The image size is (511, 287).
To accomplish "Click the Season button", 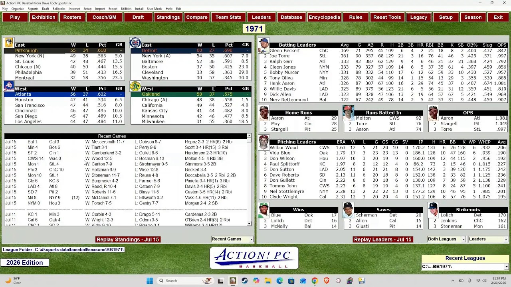I will [473, 17].
